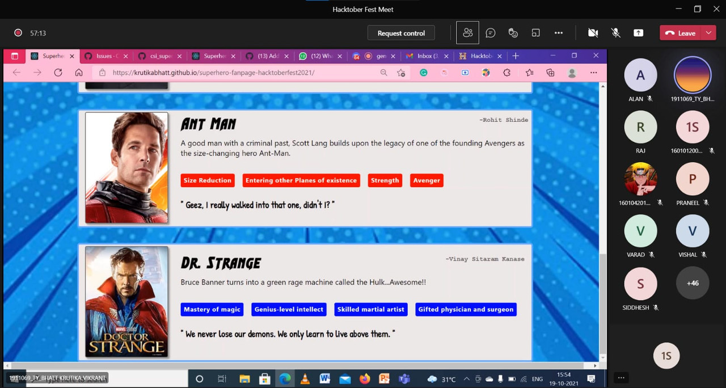Open the browser profile avatar
The image size is (726, 388).
click(x=572, y=73)
